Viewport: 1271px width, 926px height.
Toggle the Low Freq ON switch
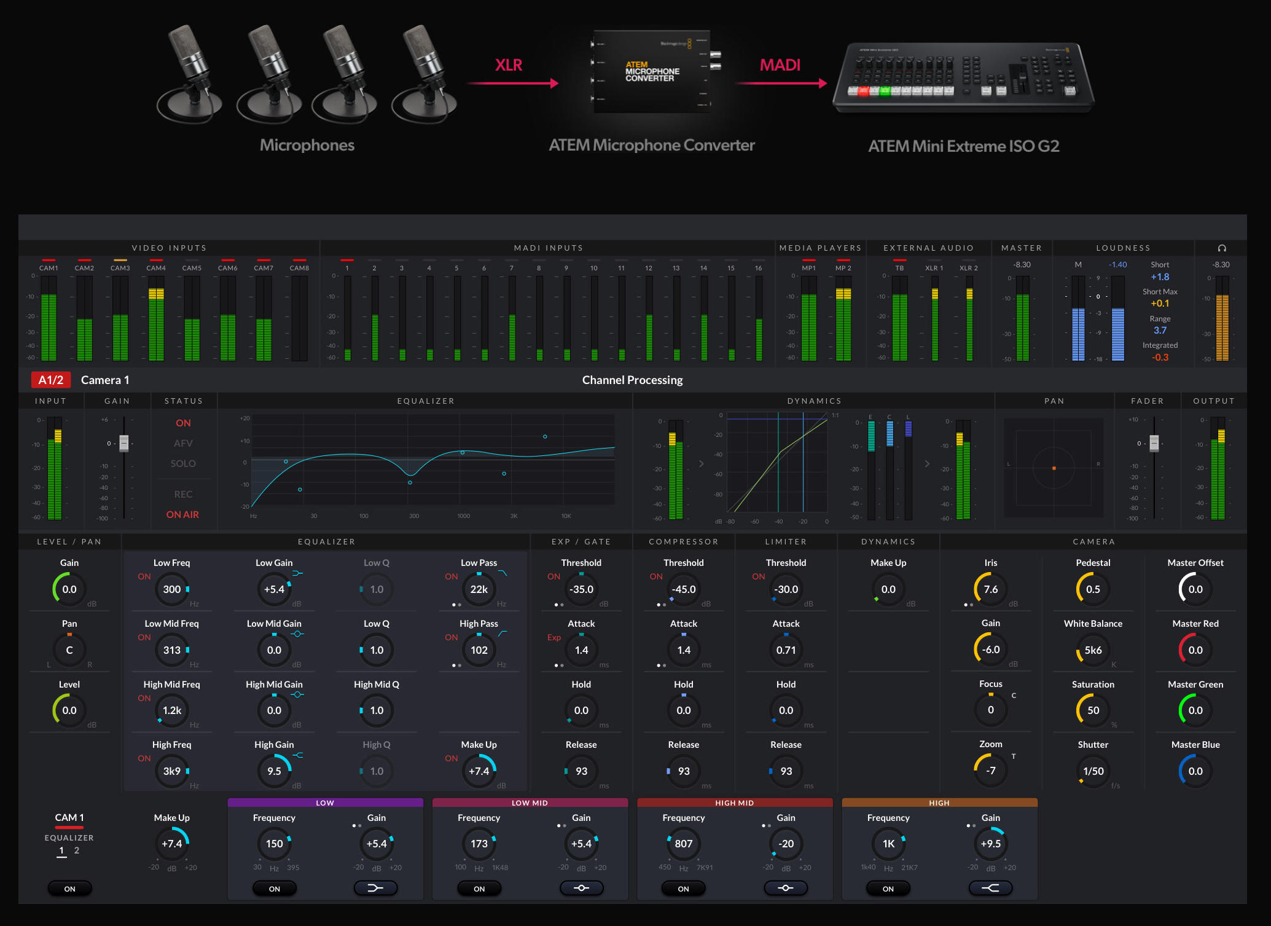point(144,576)
